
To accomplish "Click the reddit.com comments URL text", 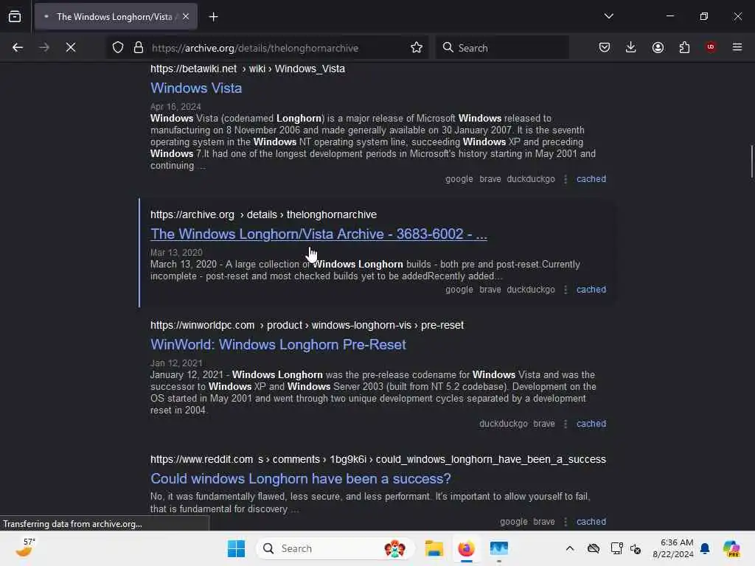I will (378, 459).
